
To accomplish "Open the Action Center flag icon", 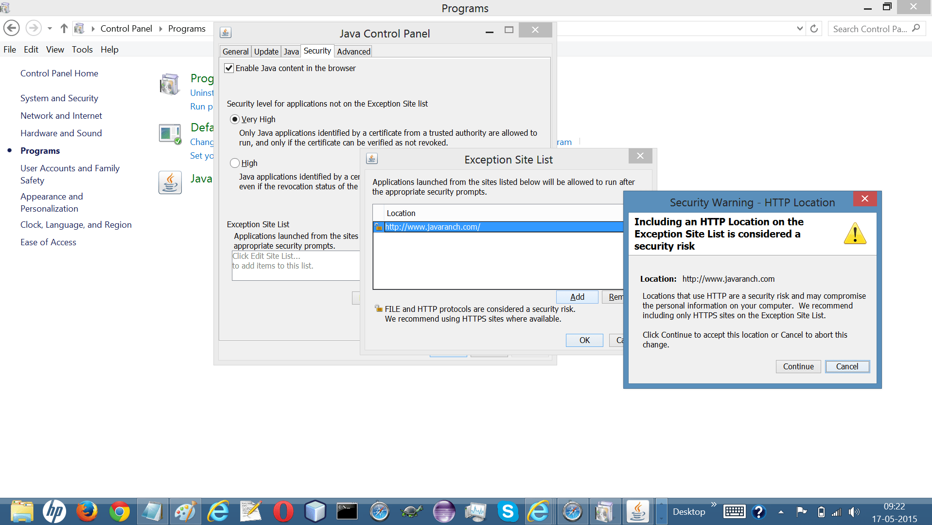I will click(x=801, y=511).
